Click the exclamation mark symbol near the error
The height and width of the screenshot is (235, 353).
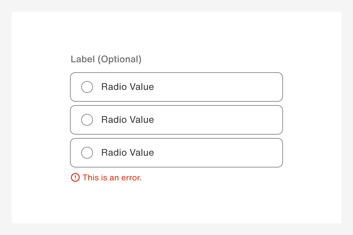75,178
